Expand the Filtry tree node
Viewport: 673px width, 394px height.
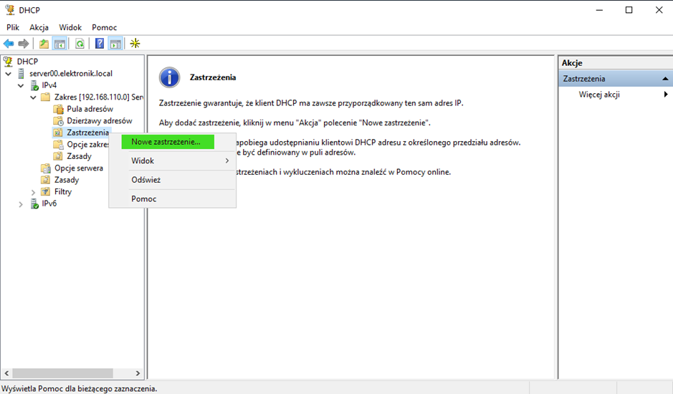click(33, 192)
